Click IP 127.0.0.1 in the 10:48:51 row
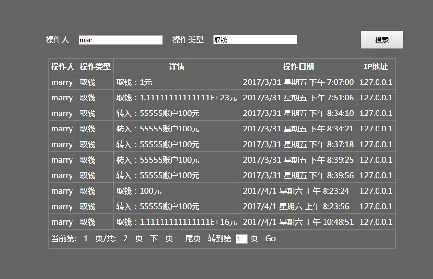Viewport: 433px width, 279px height. click(x=376, y=222)
